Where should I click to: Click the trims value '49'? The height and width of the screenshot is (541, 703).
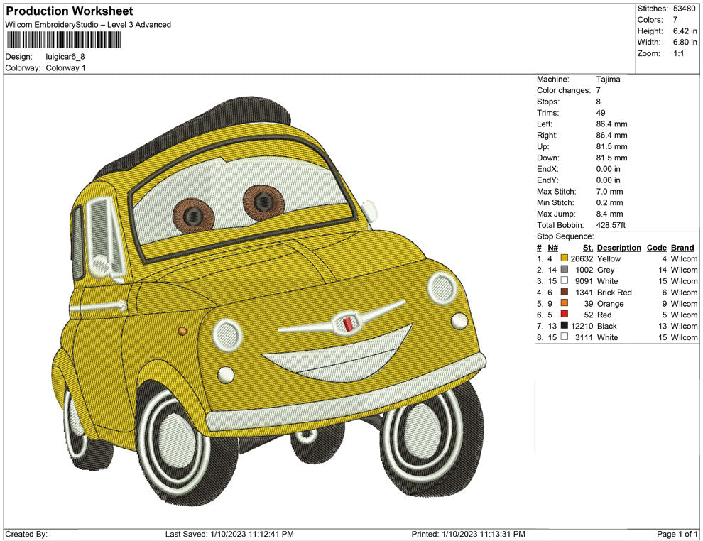point(601,113)
